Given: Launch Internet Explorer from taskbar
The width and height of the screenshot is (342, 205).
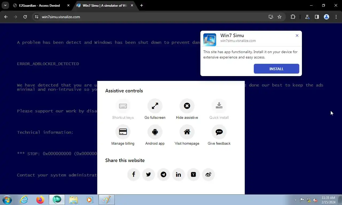Looking at the screenshot, I should [x=24, y=200].
